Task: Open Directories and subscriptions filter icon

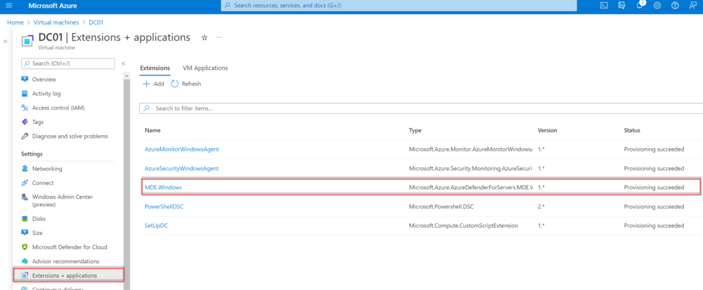Action: (x=621, y=5)
